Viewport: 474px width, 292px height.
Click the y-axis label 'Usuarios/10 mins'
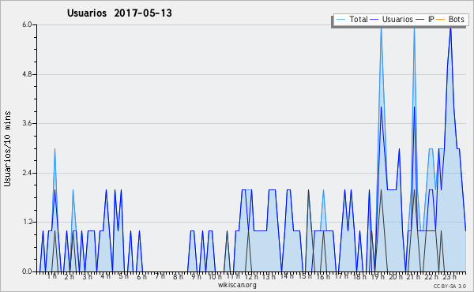(x=8, y=148)
